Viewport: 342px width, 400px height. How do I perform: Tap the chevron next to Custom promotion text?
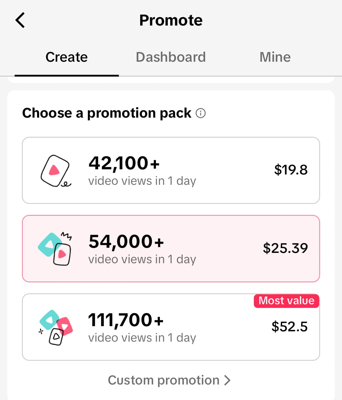click(x=227, y=380)
